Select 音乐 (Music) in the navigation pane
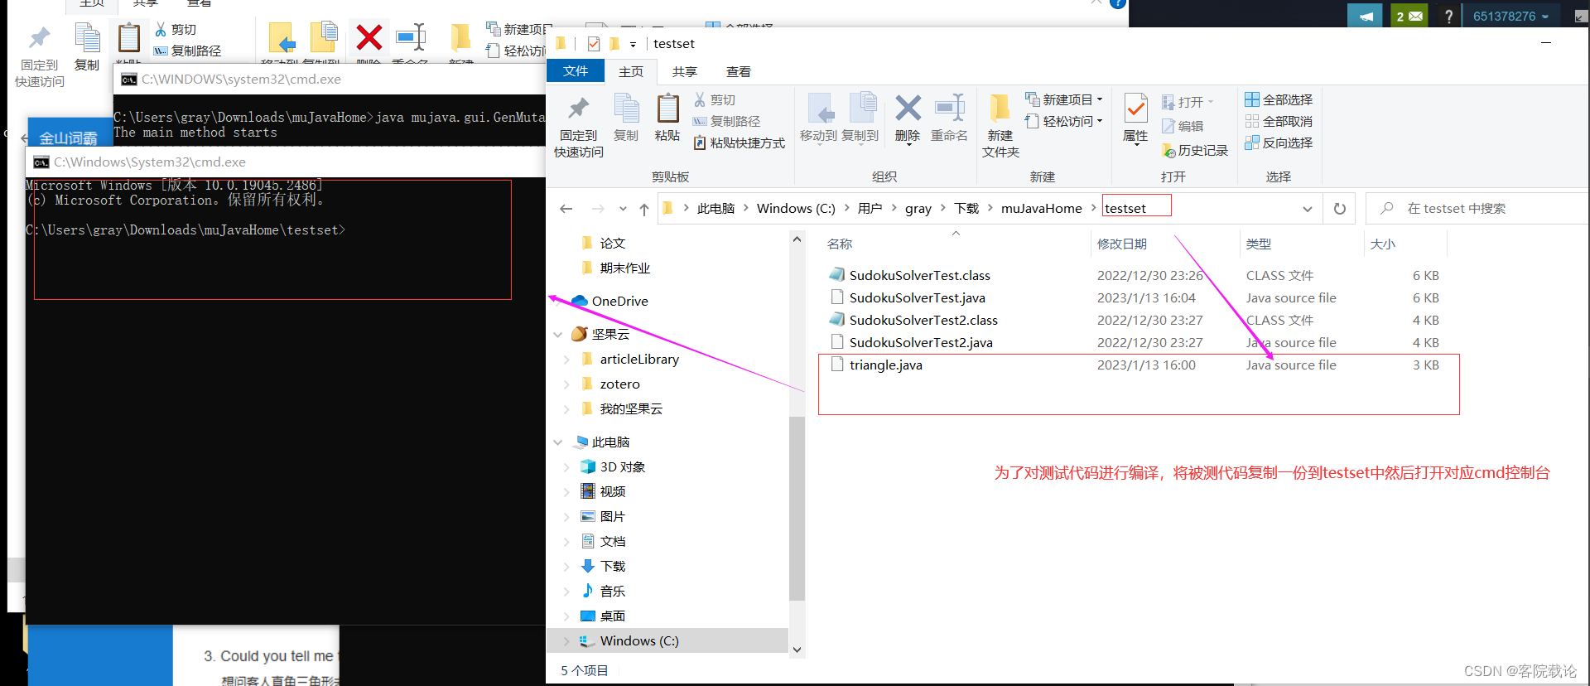 (x=612, y=592)
